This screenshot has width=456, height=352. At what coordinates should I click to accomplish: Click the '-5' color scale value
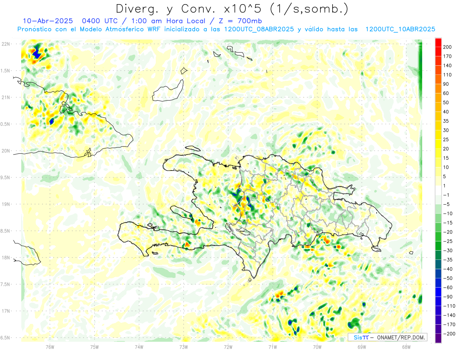[446, 204]
